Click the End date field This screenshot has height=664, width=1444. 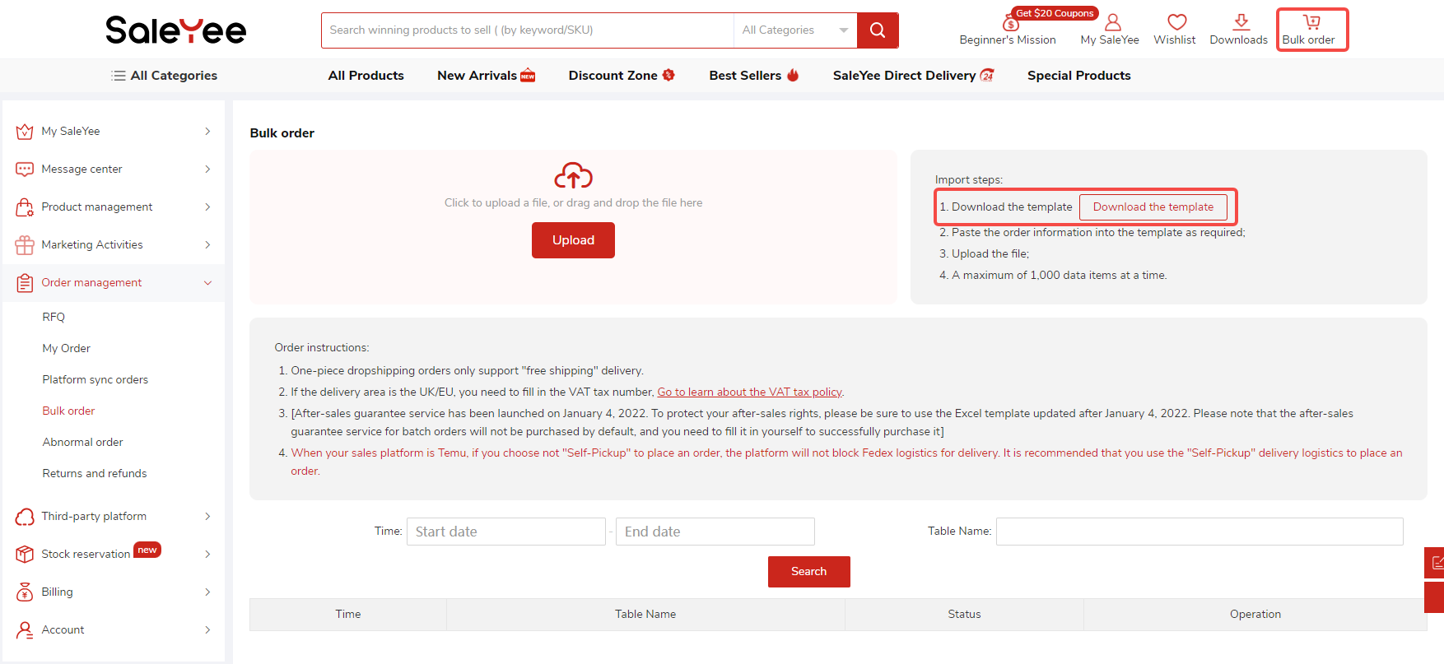(x=715, y=532)
